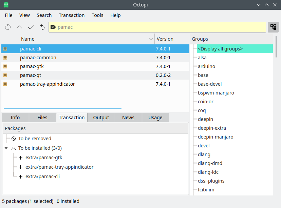Click the commit checkmark toolbar icon

pos(31,27)
